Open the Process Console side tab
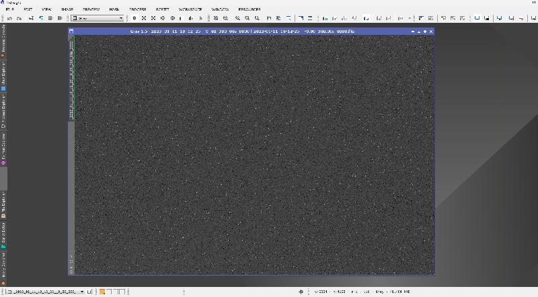Image resolution: width=538 pixels, height=297 pixels. (3, 41)
